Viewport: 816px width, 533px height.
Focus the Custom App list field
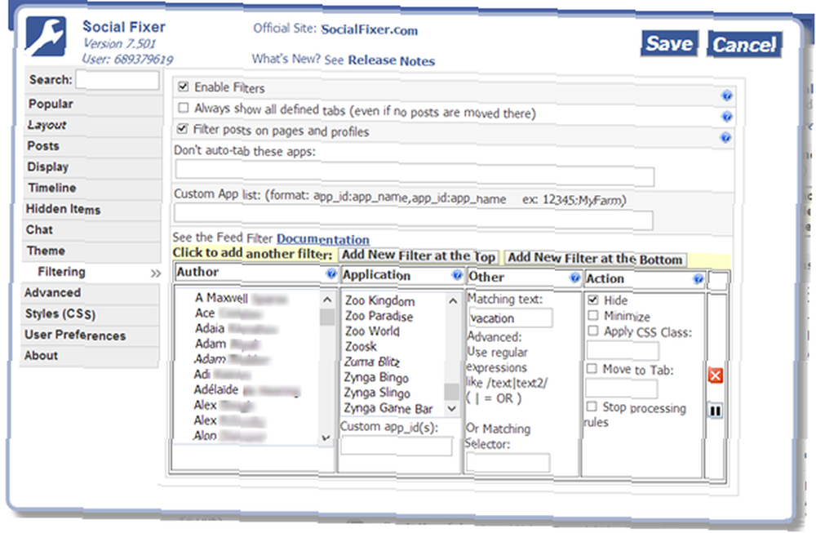pos(414,217)
